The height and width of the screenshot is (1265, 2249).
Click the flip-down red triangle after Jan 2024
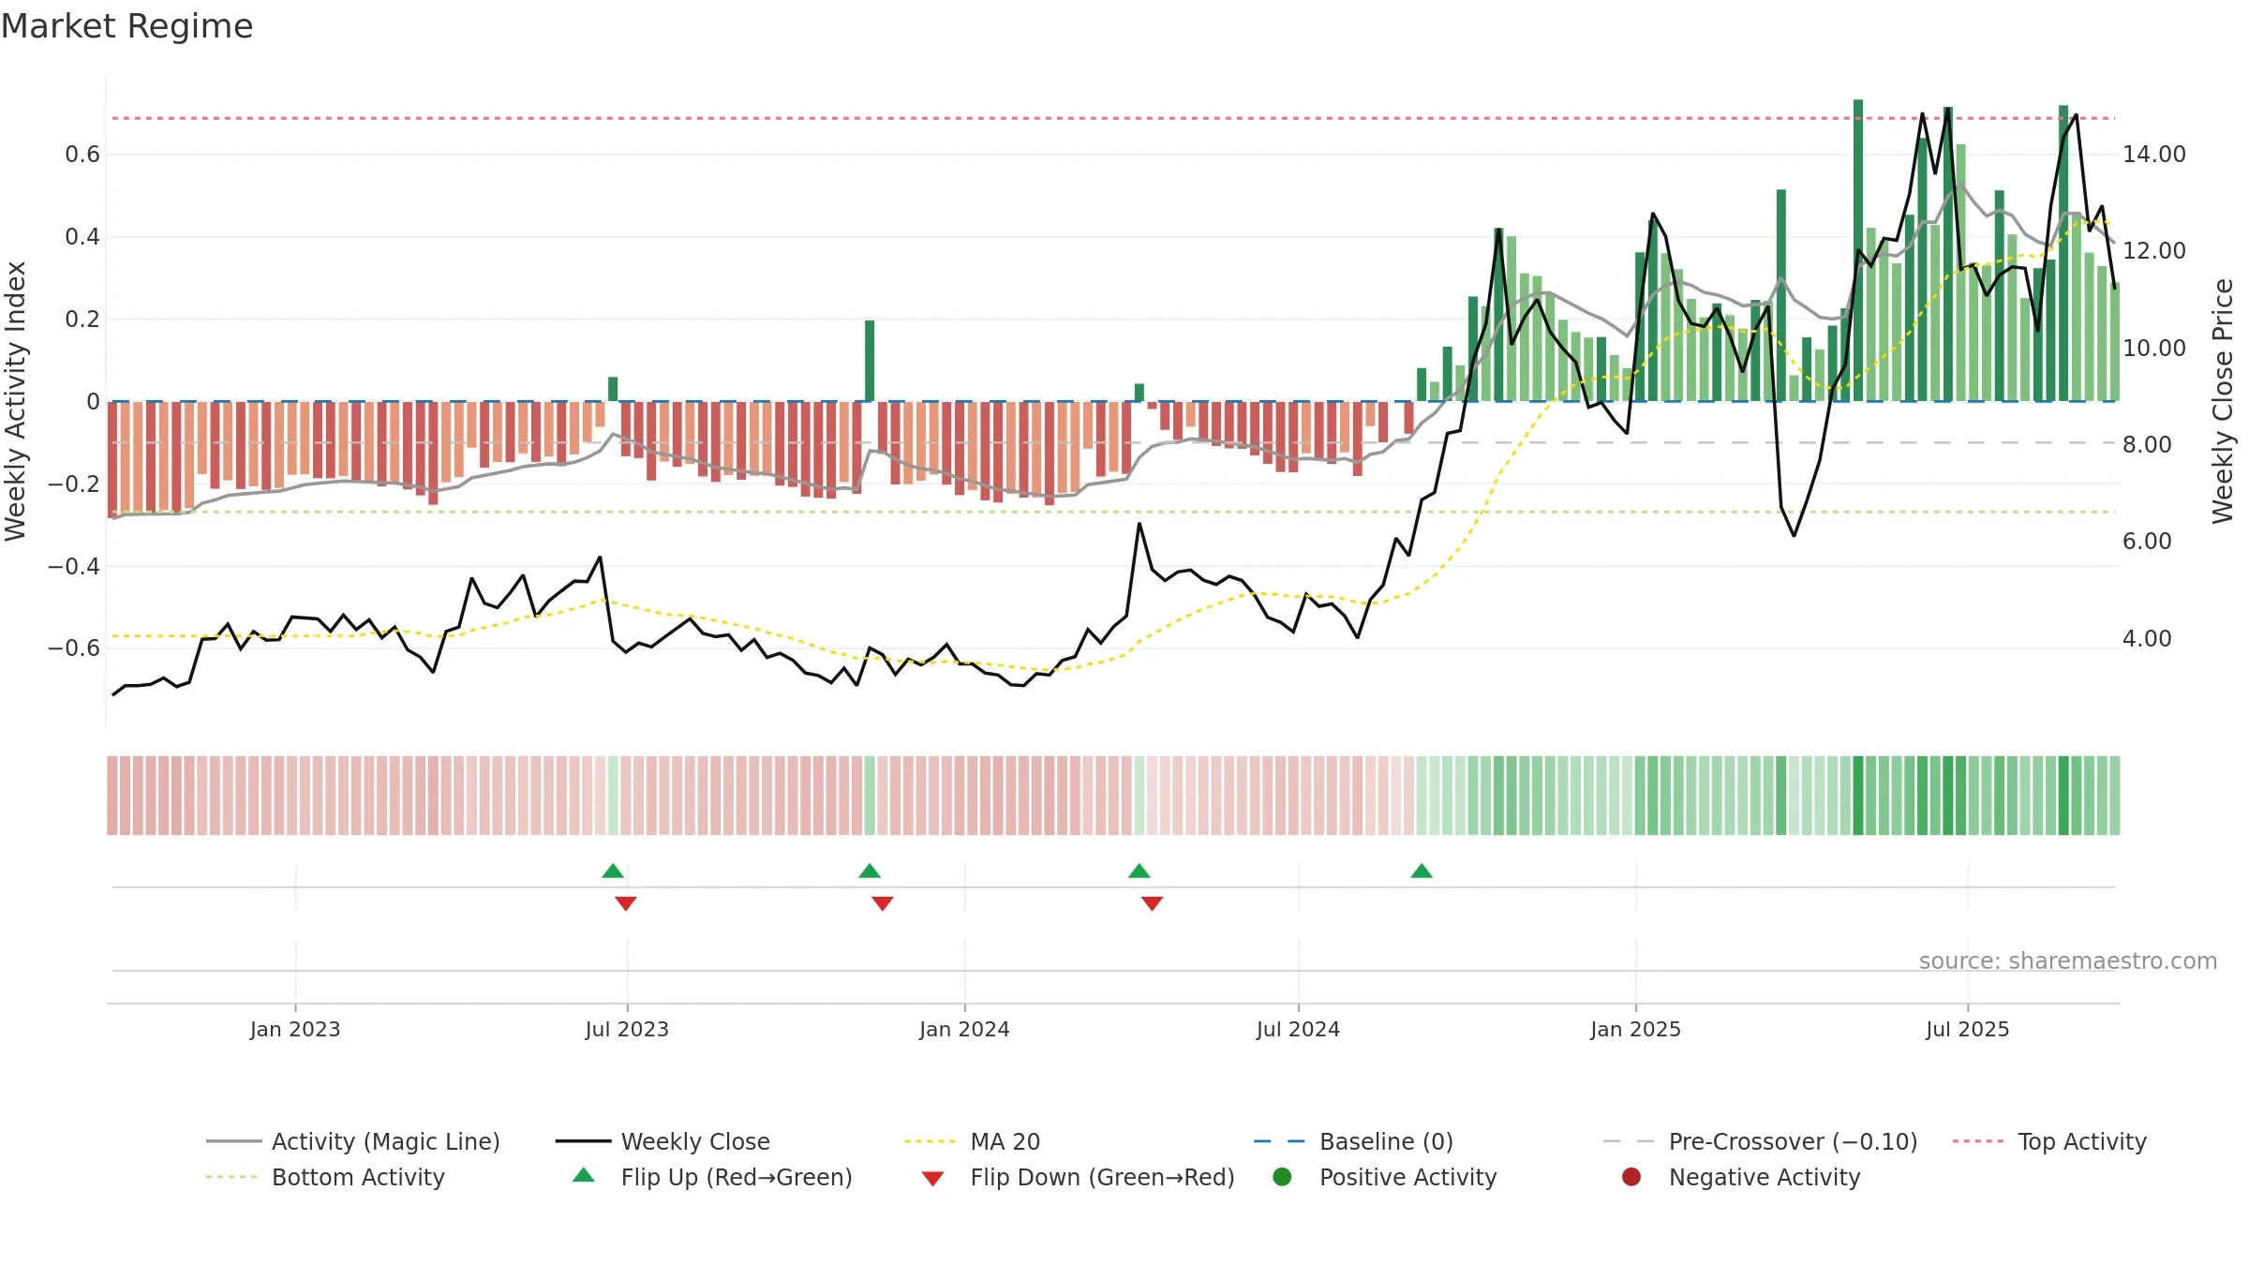(1153, 903)
